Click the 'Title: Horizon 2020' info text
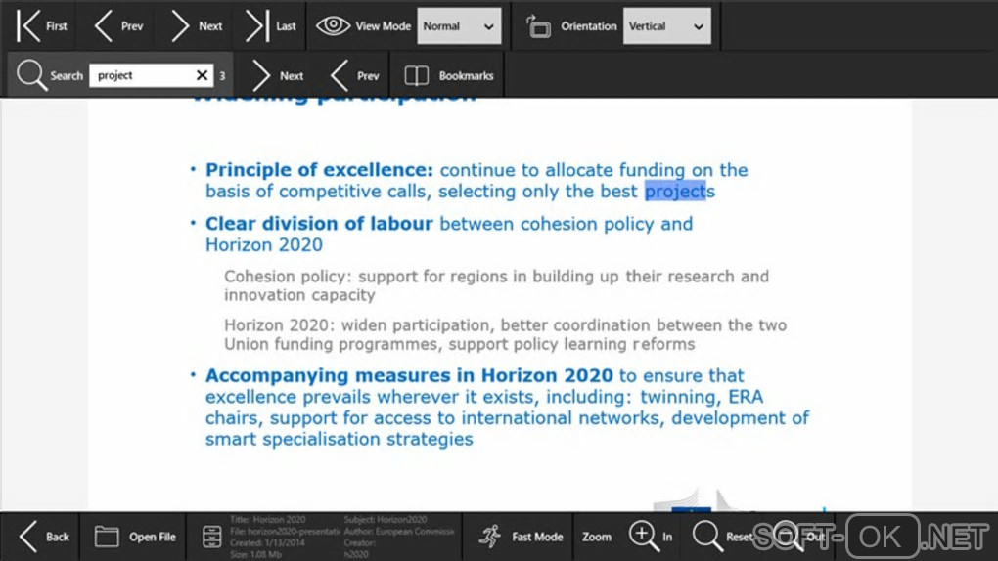The image size is (998, 561). pos(267,520)
